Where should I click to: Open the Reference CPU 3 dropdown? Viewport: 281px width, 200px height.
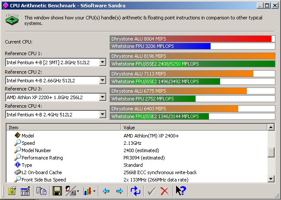(x=102, y=97)
